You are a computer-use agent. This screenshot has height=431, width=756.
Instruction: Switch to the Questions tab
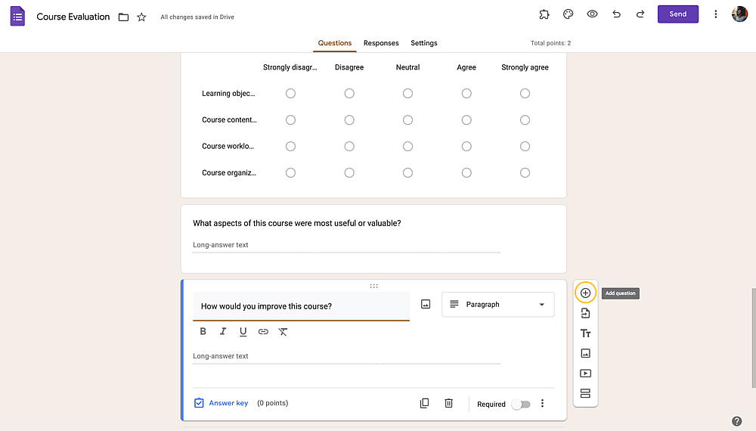point(335,43)
